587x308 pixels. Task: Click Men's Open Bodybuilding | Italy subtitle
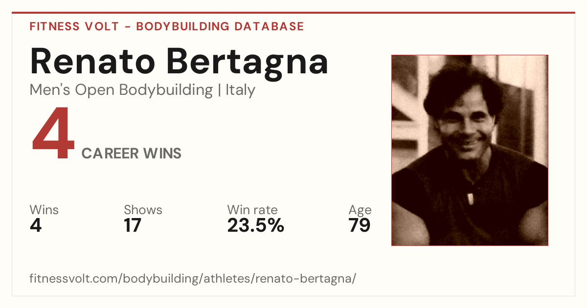(x=142, y=90)
